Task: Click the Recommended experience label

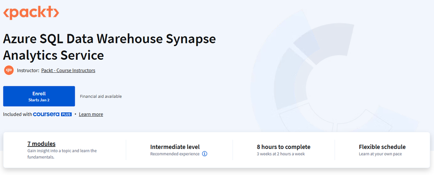Action: (x=175, y=154)
